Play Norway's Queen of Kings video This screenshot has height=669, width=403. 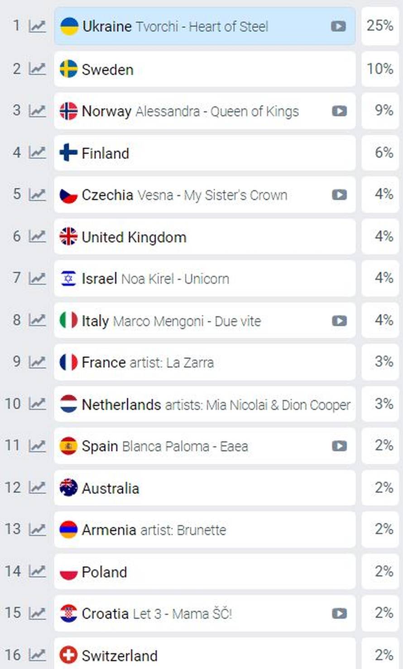click(x=339, y=111)
